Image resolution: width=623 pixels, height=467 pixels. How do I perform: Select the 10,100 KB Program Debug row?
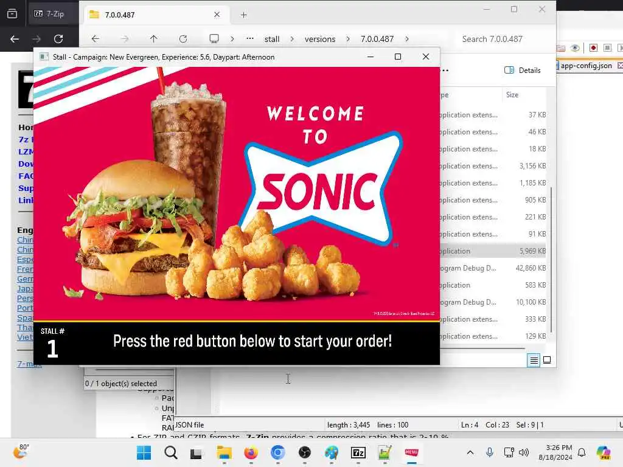click(493, 302)
